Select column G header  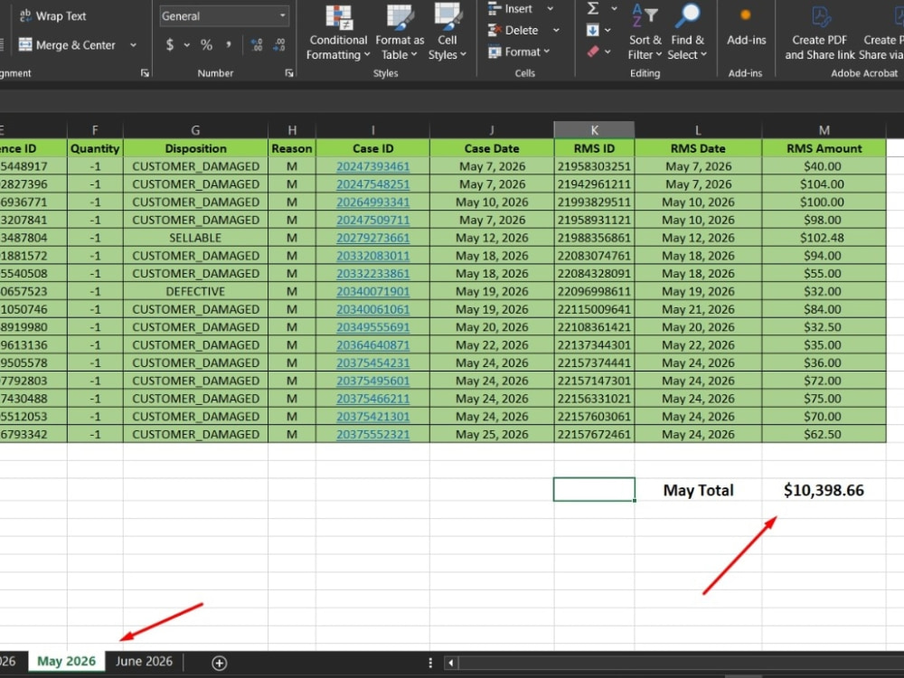point(195,129)
